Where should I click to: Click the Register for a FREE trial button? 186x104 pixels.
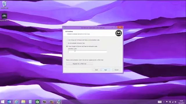tap(79, 64)
